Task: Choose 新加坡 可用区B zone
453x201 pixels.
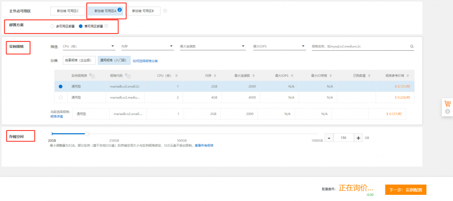Action: (x=143, y=11)
